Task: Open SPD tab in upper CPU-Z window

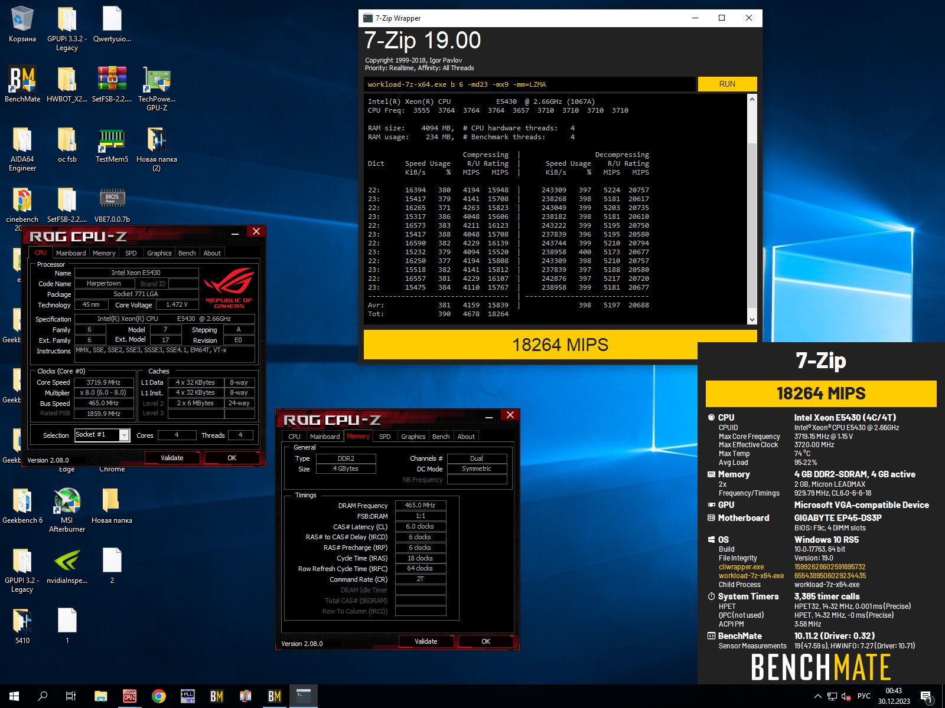Action: pos(131,253)
